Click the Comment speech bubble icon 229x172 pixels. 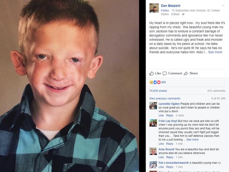(x=165, y=73)
